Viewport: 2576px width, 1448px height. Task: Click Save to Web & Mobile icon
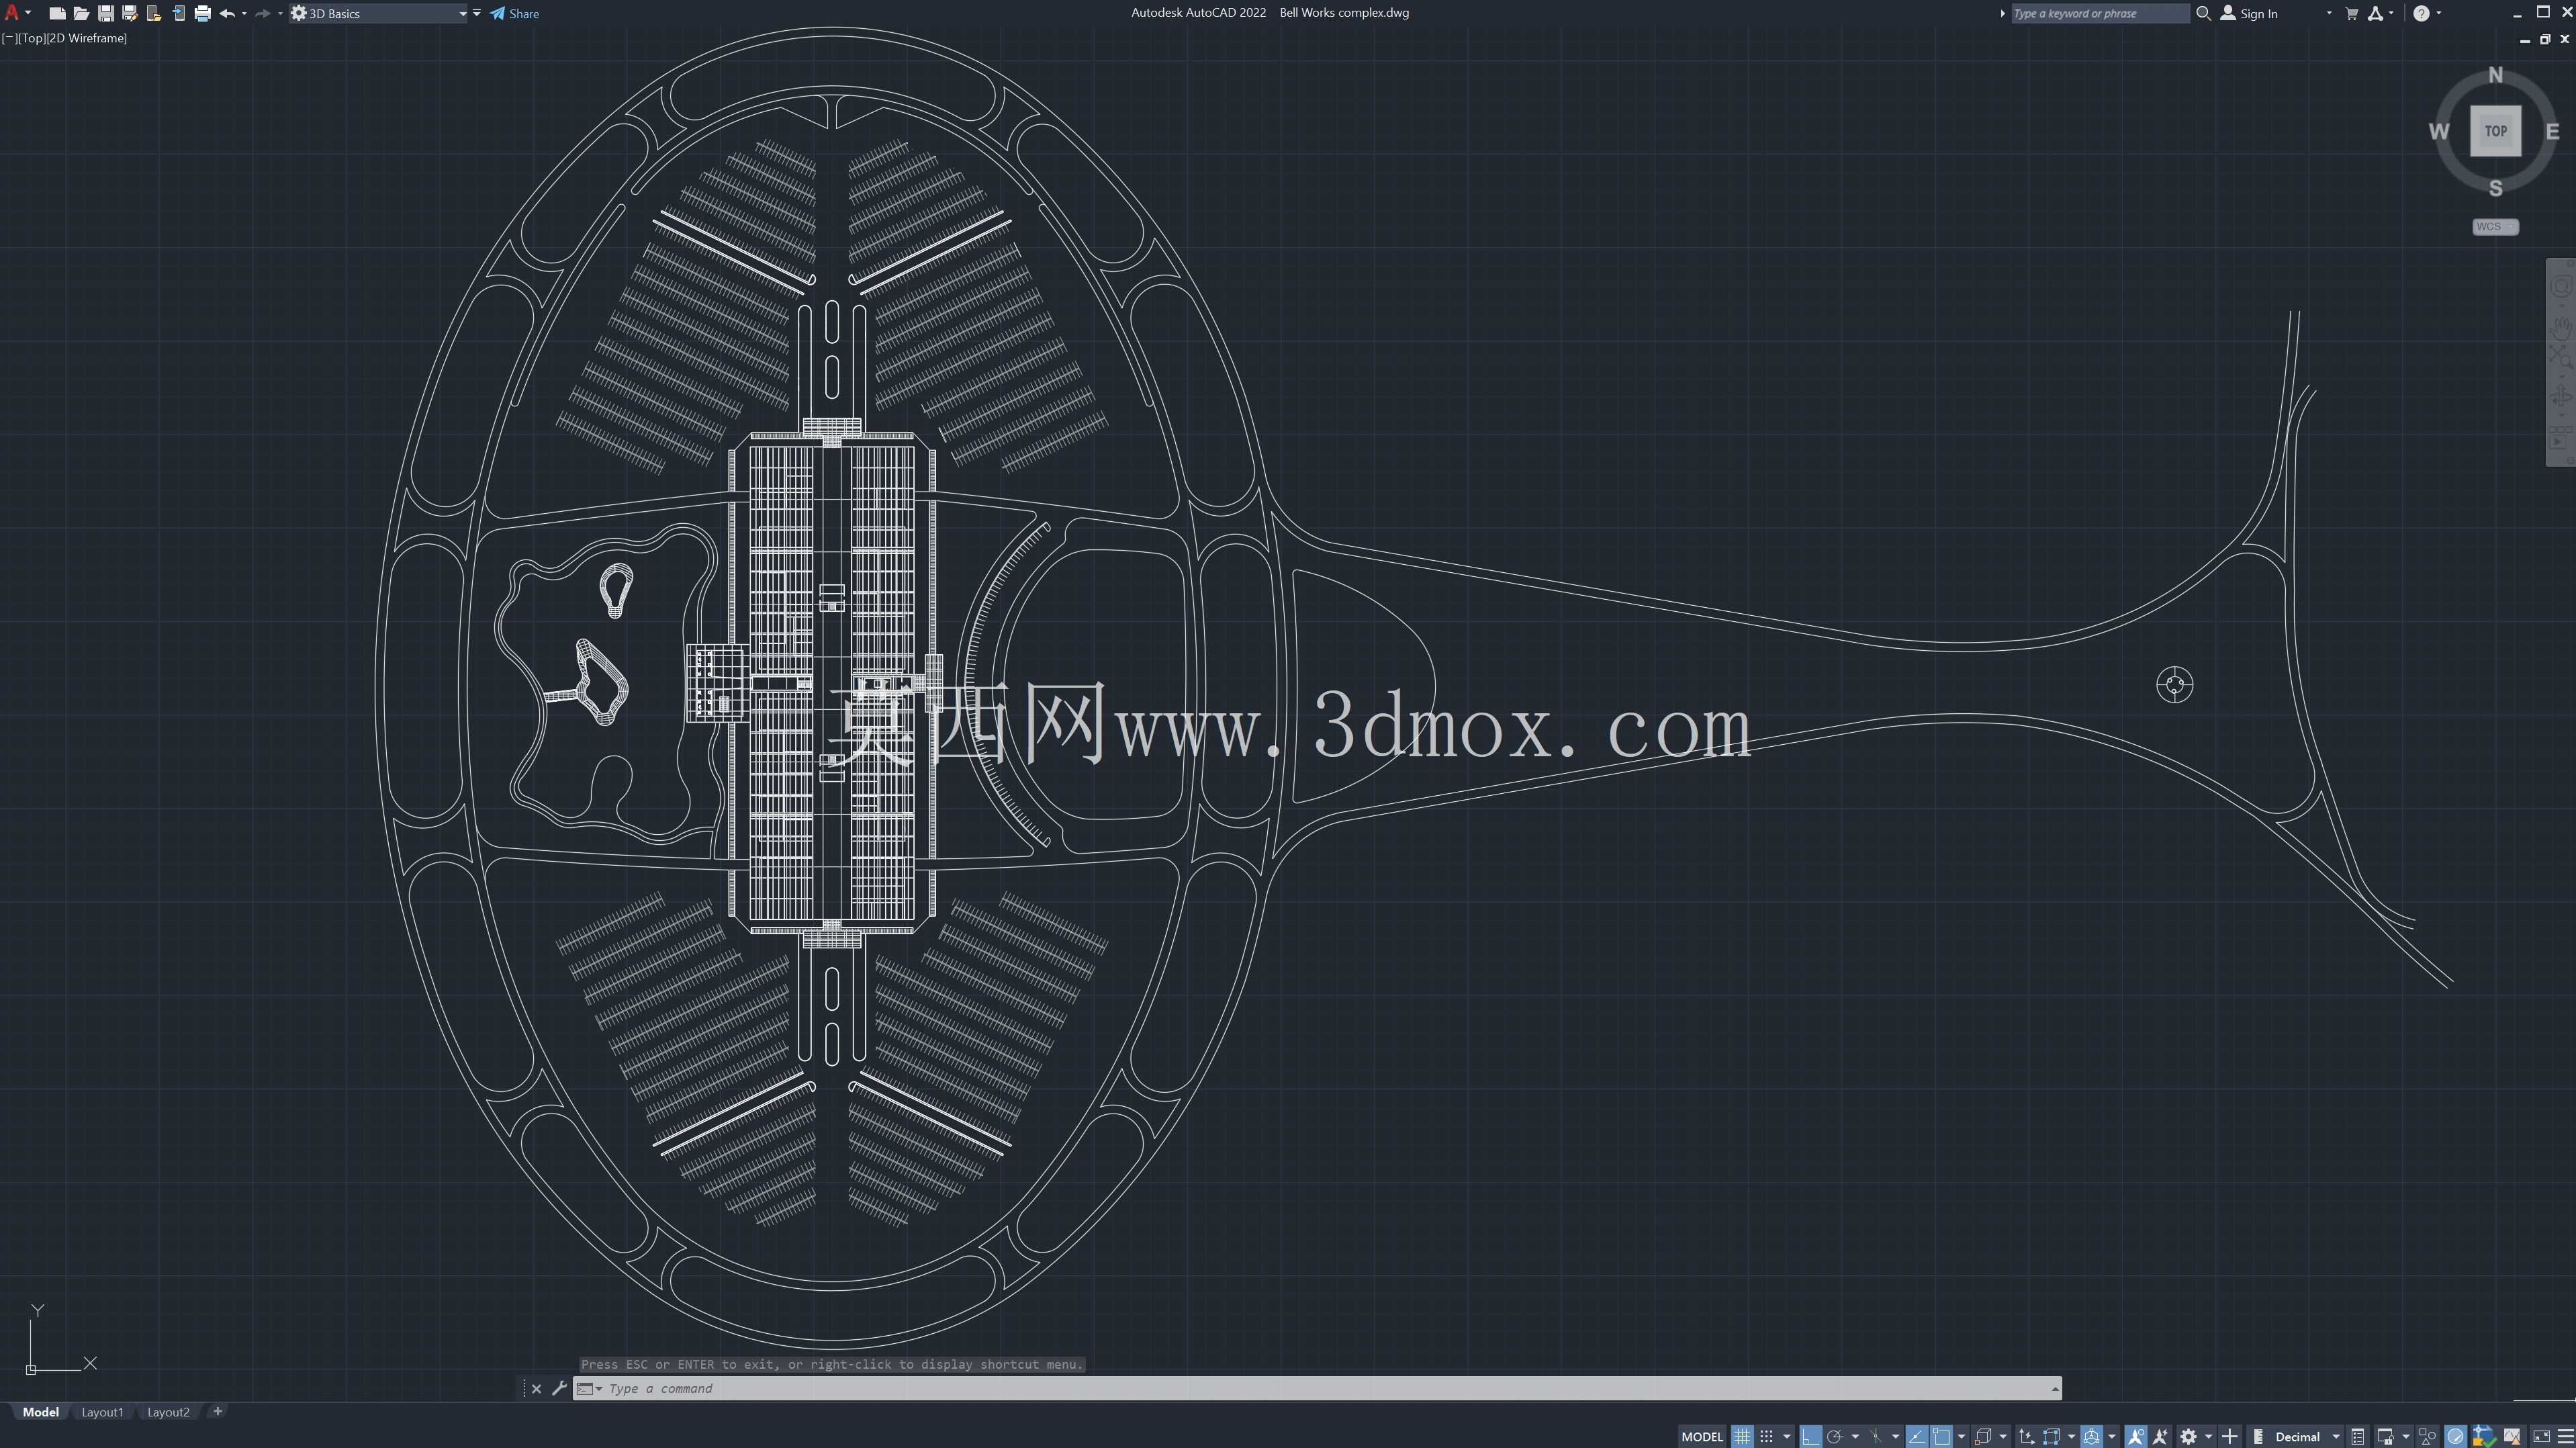click(178, 14)
